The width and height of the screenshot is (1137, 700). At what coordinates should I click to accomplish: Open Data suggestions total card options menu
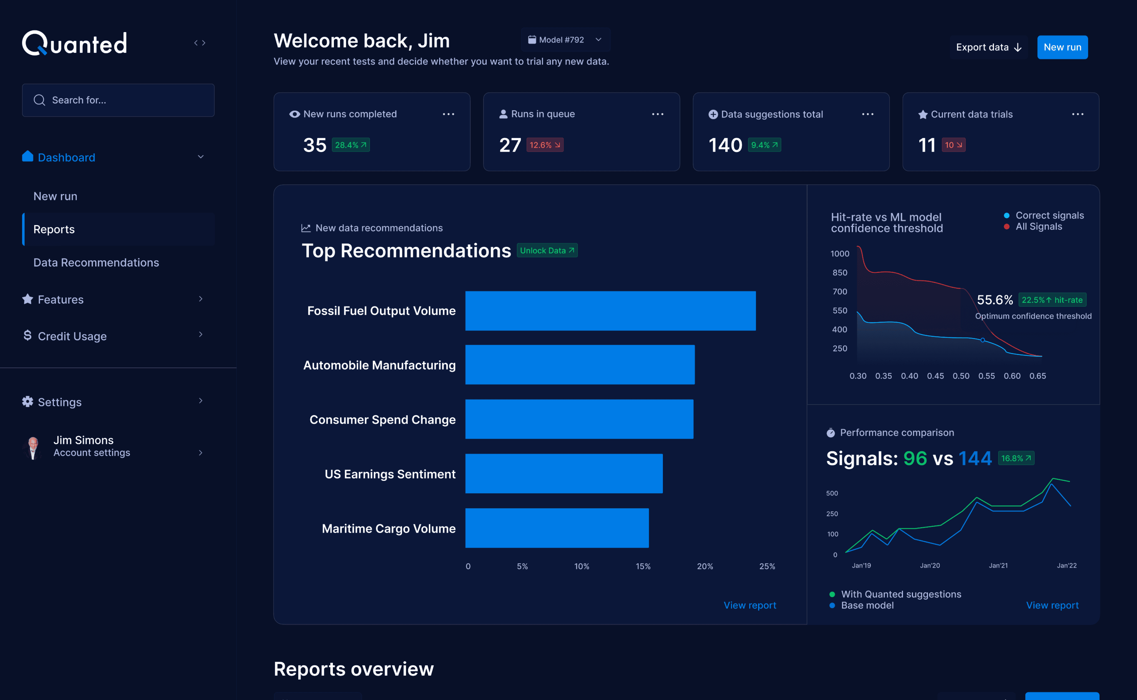click(868, 114)
